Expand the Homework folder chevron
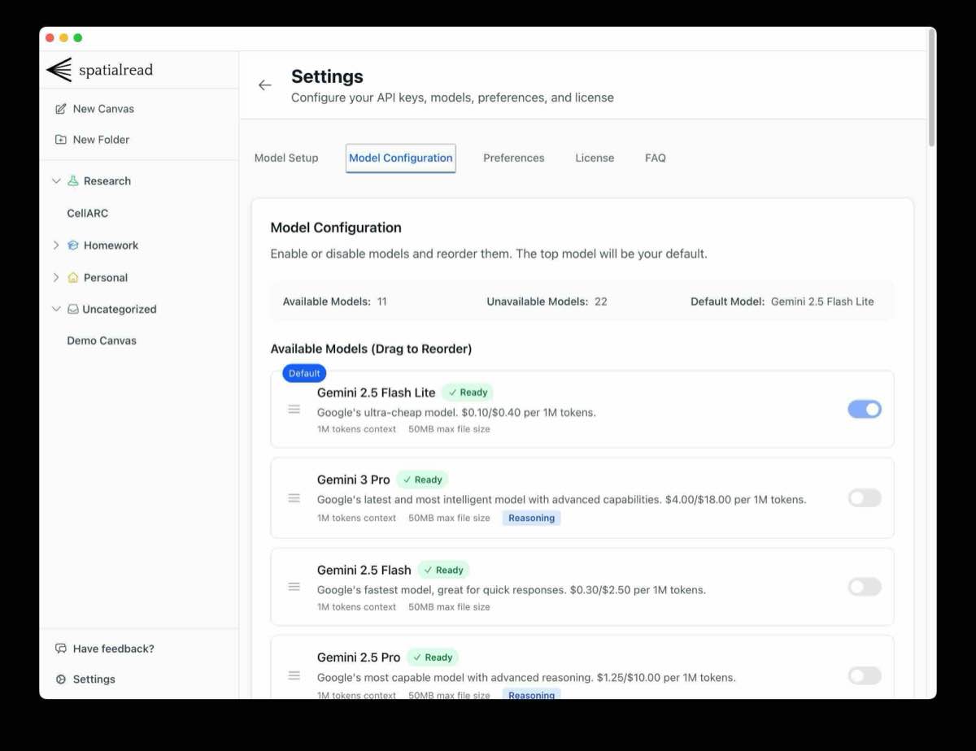976x751 pixels. (x=56, y=245)
